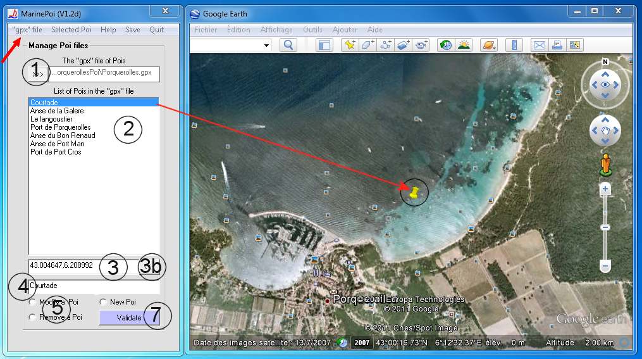Open the Affichage menu in Google Earth
Viewport: 642px width, 359px height.
tap(276, 30)
